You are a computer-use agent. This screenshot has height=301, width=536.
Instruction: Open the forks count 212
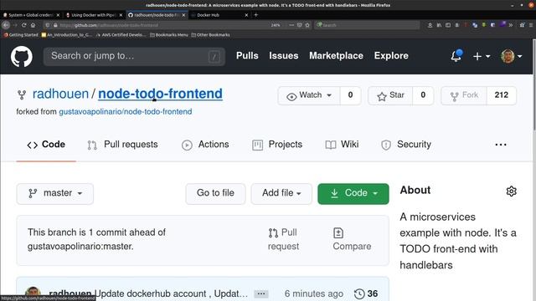(x=501, y=95)
